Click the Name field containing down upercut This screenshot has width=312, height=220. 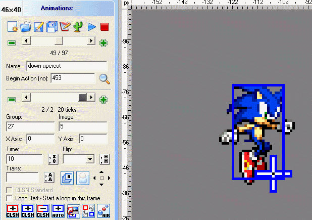[67, 66]
